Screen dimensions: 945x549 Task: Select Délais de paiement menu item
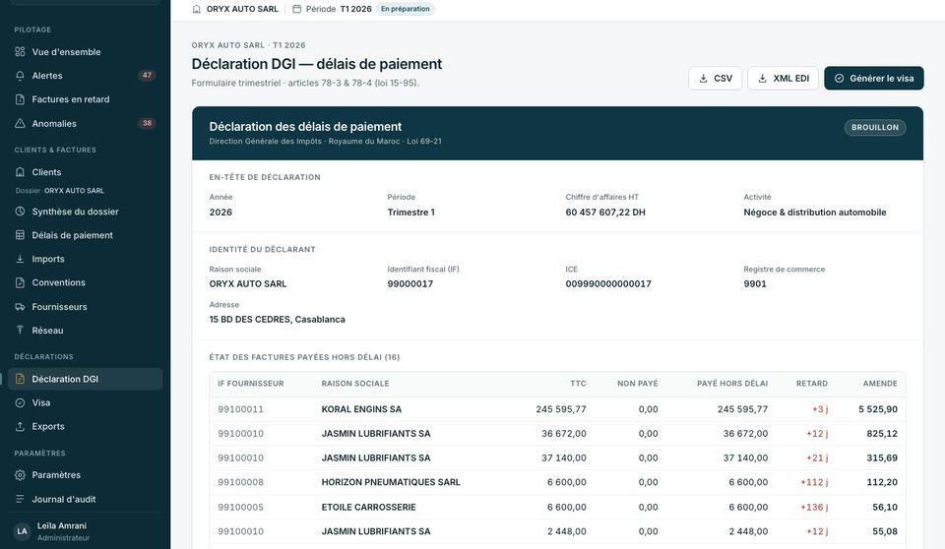pyautogui.click(x=85, y=235)
